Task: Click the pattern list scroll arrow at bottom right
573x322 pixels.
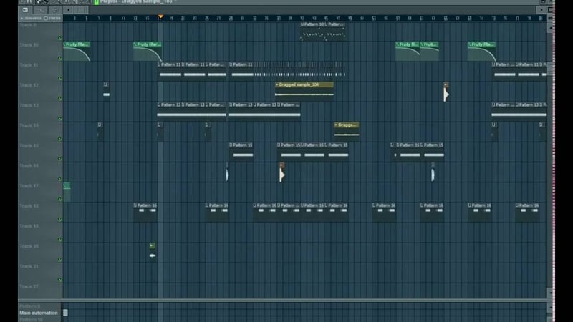Action: pyautogui.click(x=550, y=308)
